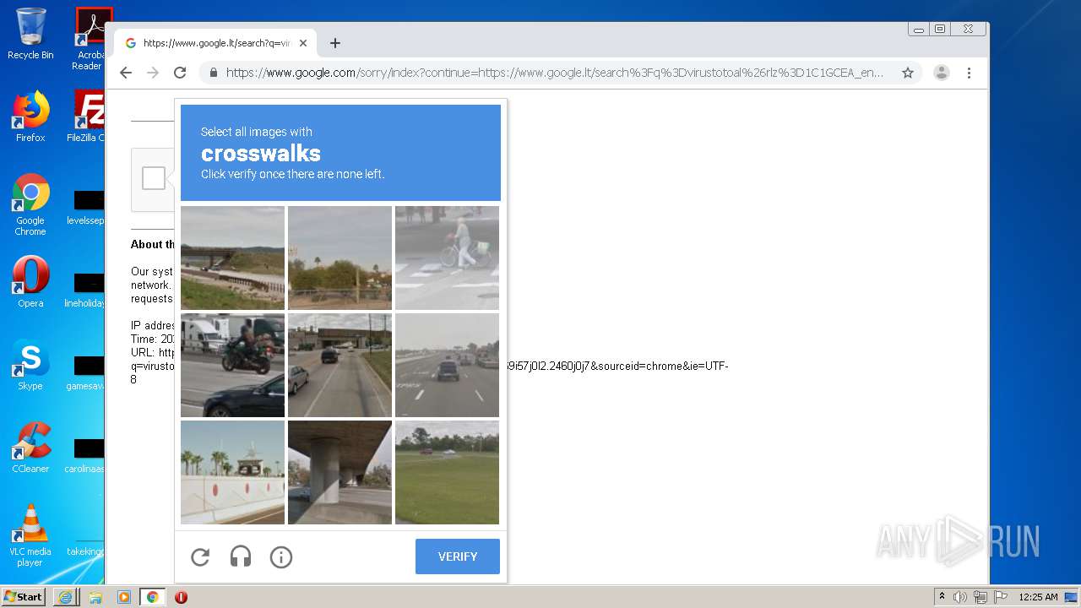Get an audio challenge via headphones icon
Screen dimensions: 1081x608
(241, 557)
